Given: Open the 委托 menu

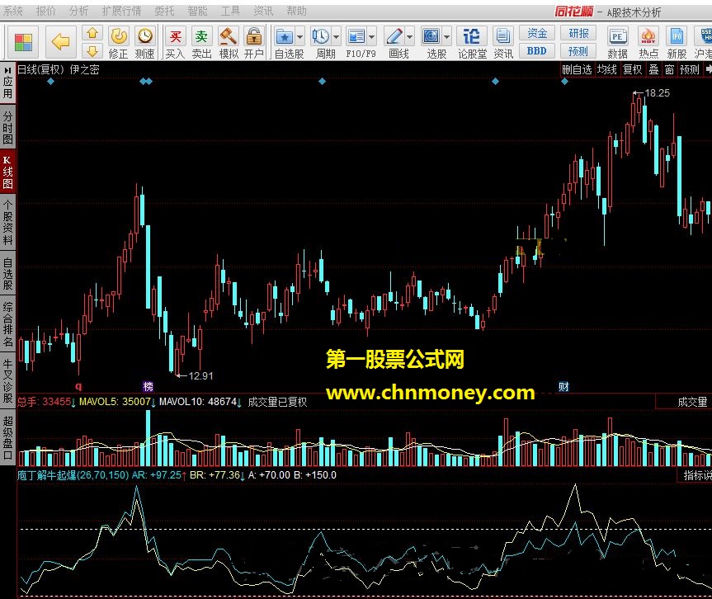Looking at the screenshot, I should click(x=164, y=11).
